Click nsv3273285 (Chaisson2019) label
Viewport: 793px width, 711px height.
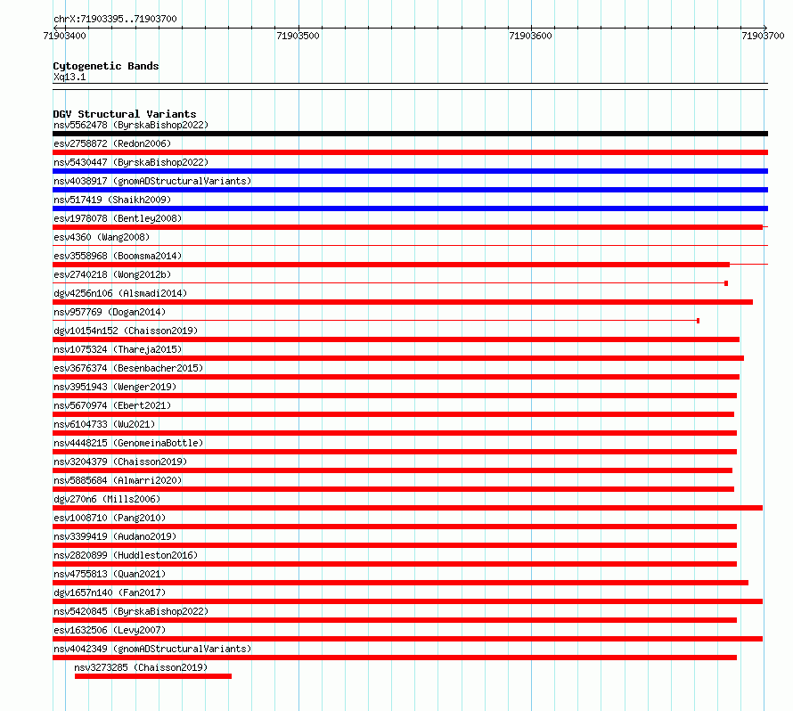pyautogui.click(x=141, y=667)
